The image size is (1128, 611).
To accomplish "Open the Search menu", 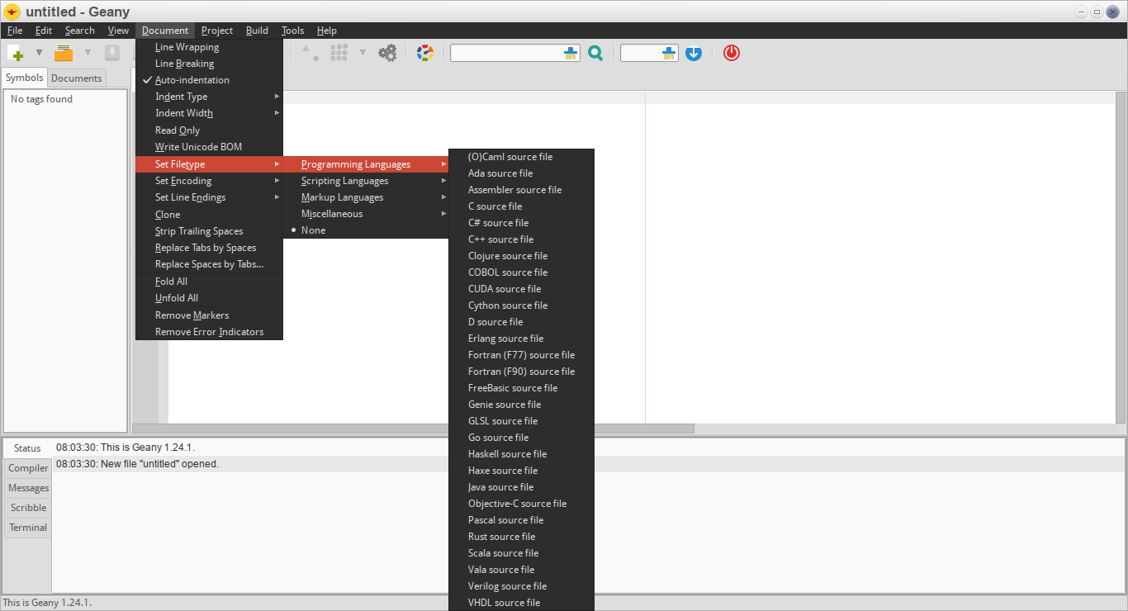I will [x=80, y=31].
